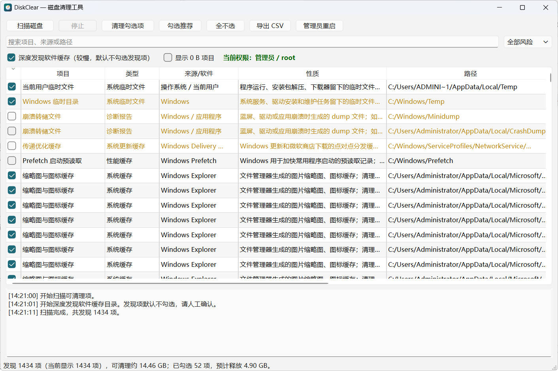Viewport: 558px width, 371px height.
Task: Open the 全部风险 risk filter dropdown
Action: 528,42
